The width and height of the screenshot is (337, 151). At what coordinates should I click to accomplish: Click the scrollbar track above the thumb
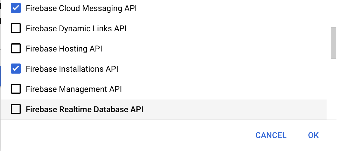(x=334, y=13)
